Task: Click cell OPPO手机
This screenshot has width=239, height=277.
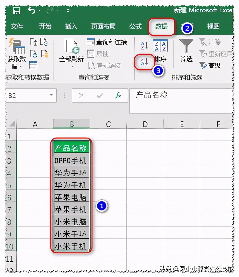Action: tap(72, 159)
